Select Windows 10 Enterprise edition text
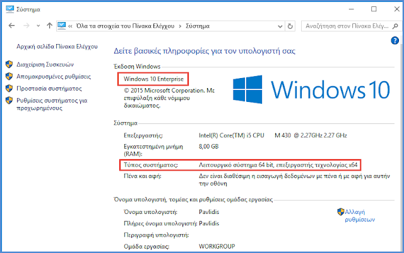The width and height of the screenshot is (404, 253). coord(153,79)
